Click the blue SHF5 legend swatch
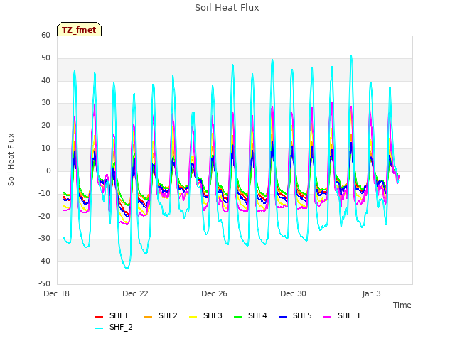Screen dimensions: 455x341 [x=282, y=316]
